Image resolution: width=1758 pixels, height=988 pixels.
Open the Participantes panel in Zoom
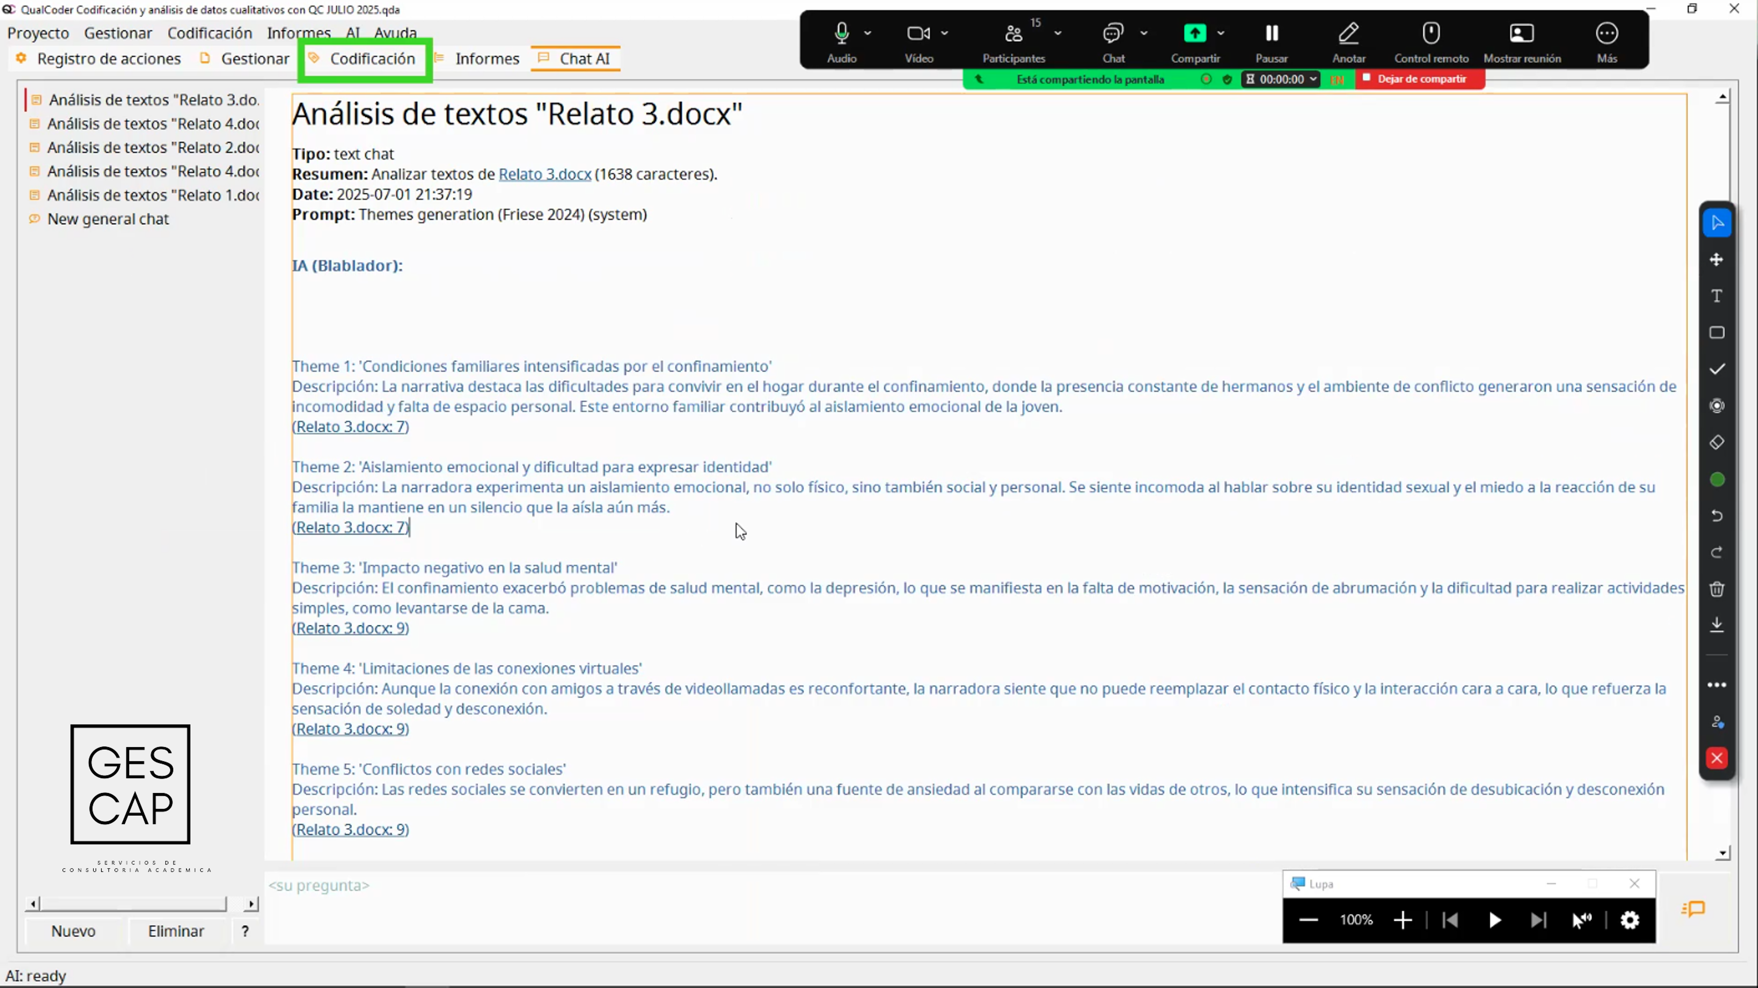[x=1013, y=33]
